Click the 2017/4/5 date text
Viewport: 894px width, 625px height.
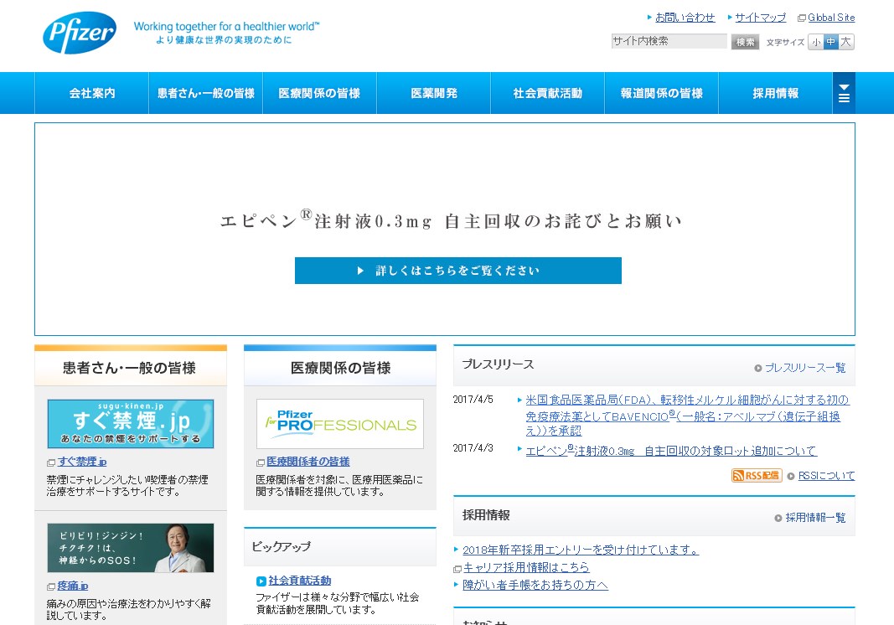pos(473,400)
